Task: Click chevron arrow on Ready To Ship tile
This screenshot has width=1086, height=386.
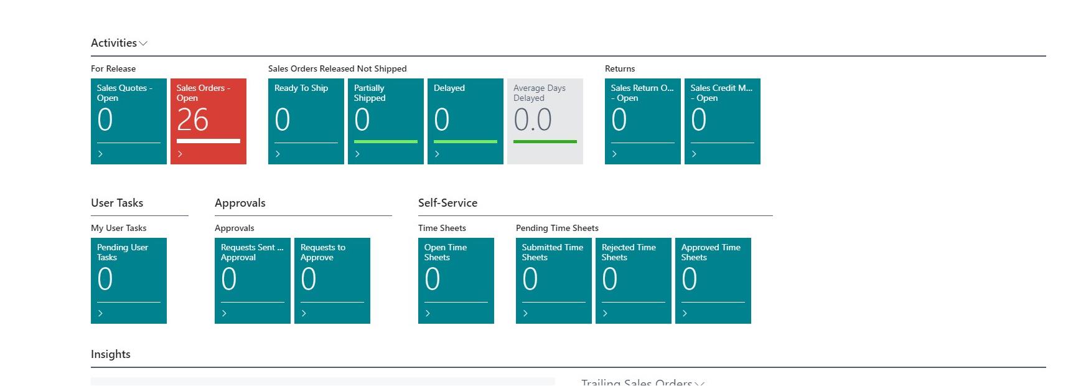Action: click(x=278, y=154)
